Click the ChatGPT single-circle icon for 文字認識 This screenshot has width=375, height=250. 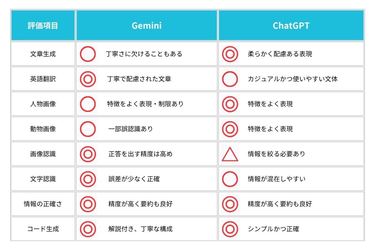pos(230,179)
